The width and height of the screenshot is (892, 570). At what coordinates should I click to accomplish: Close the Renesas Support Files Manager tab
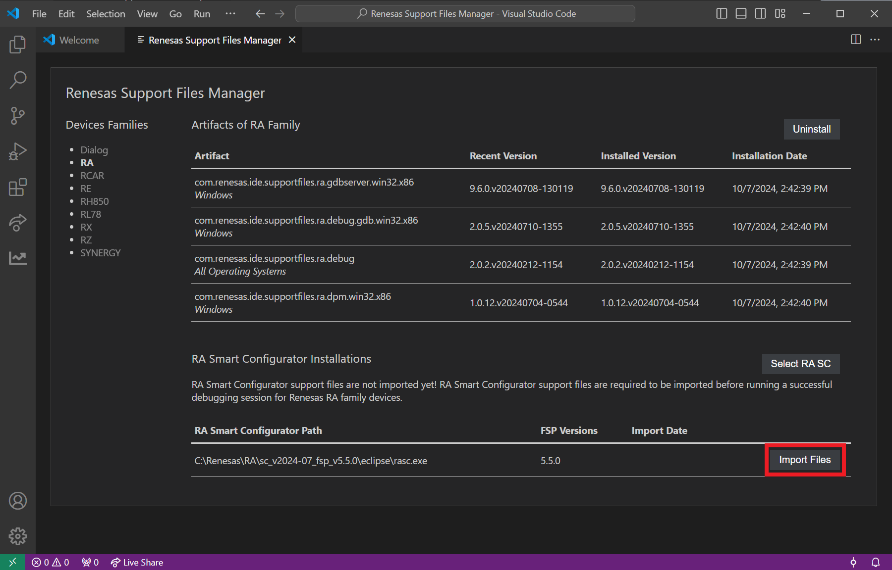pos(292,40)
